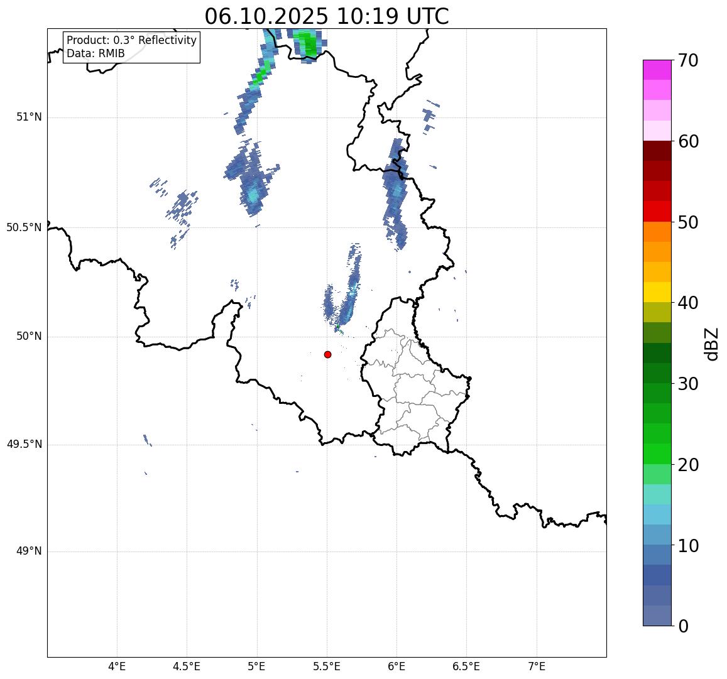Click the 'Data: RMIB' label
The image size is (727, 679).
tap(96, 54)
